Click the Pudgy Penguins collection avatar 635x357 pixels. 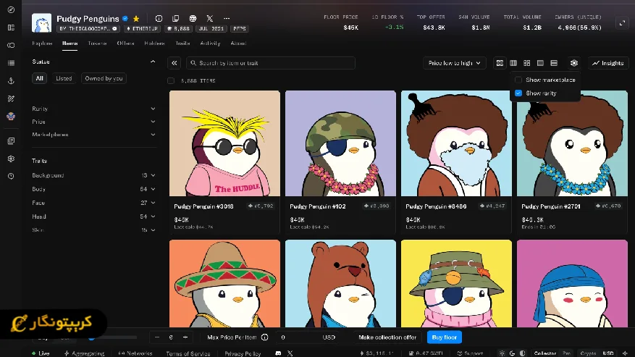click(42, 22)
